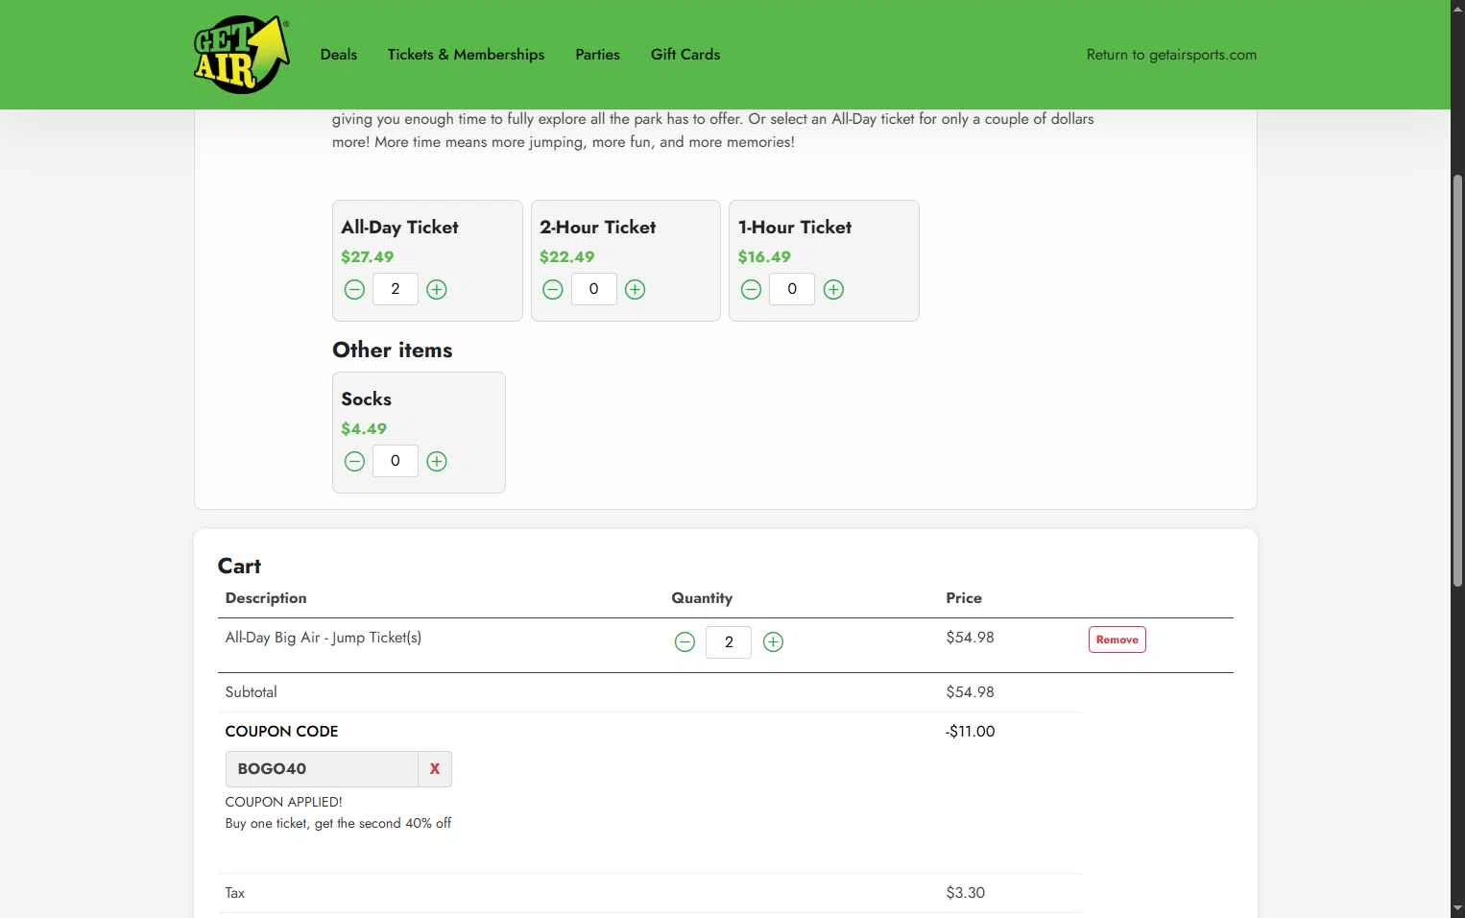Select the 1-Hour Ticket heading

795,228
